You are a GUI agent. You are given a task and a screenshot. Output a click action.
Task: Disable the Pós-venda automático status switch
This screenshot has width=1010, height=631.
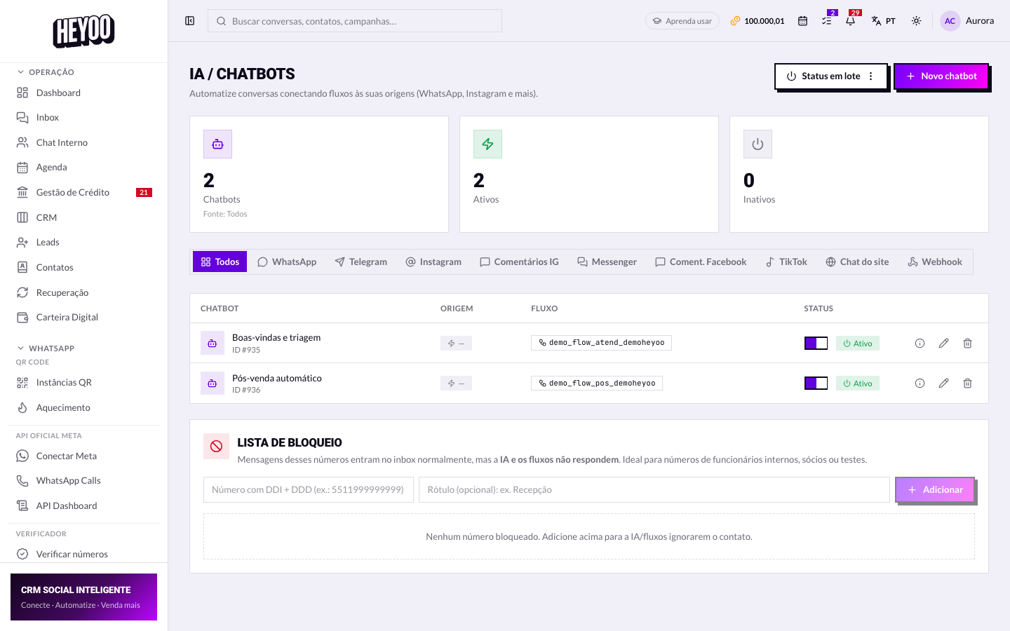click(816, 384)
